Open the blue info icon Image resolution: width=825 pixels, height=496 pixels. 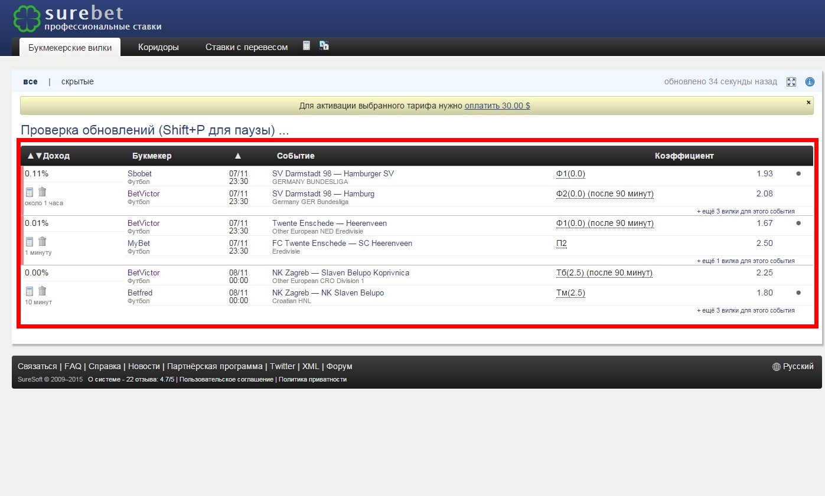pyautogui.click(x=810, y=82)
